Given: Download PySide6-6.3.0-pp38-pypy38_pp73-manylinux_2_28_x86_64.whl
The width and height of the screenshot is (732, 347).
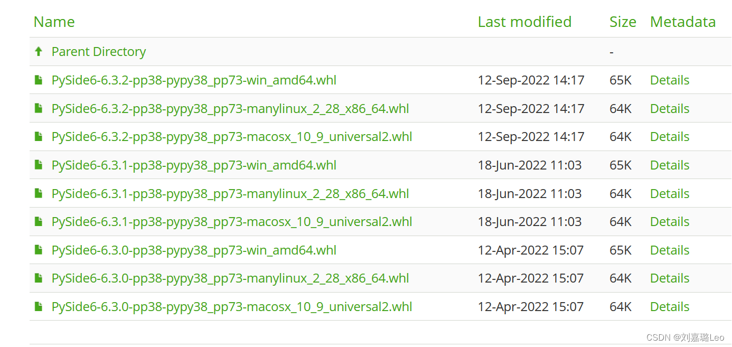Looking at the screenshot, I should pos(230,278).
